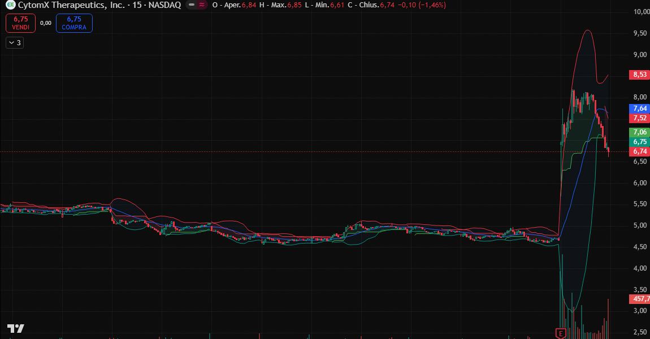
Task: Click the red 8,53 upper band price label
Action: (x=640, y=75)
